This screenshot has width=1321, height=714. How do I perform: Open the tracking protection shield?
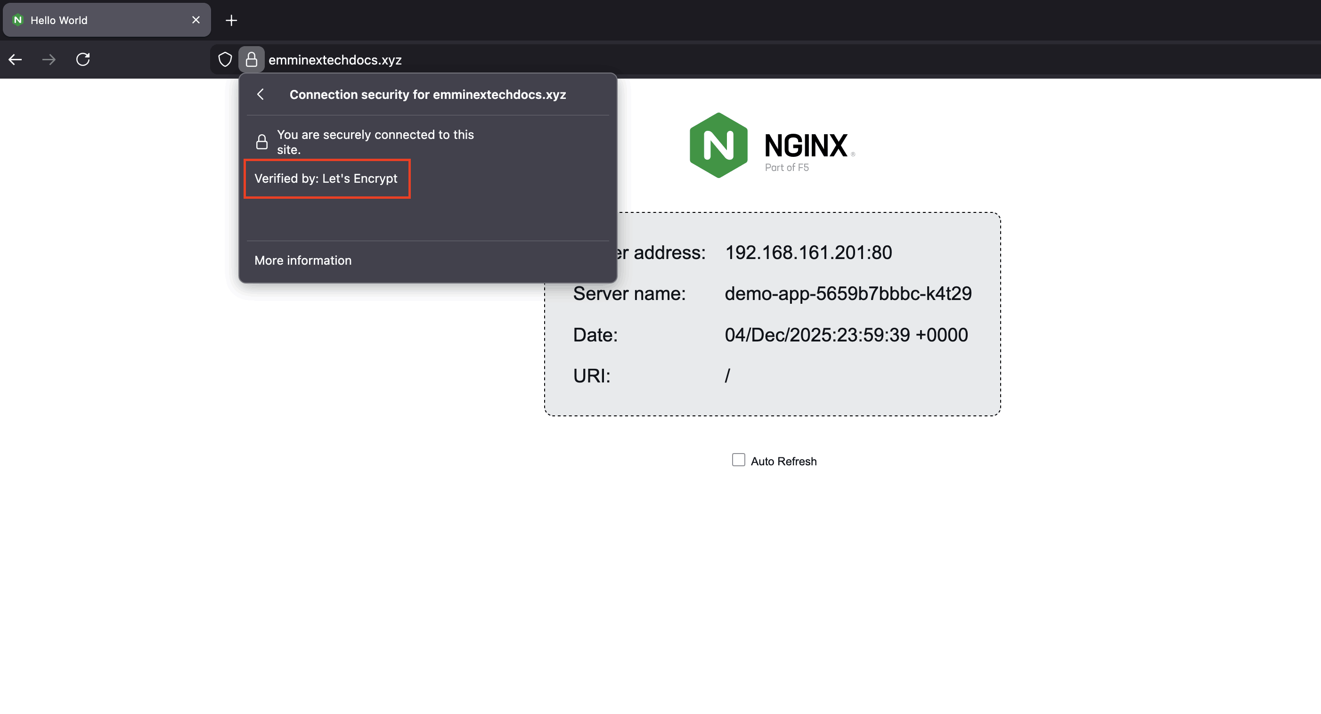pos(225,59)
